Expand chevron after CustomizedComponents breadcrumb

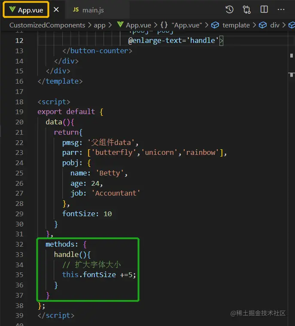click(89, 25)
